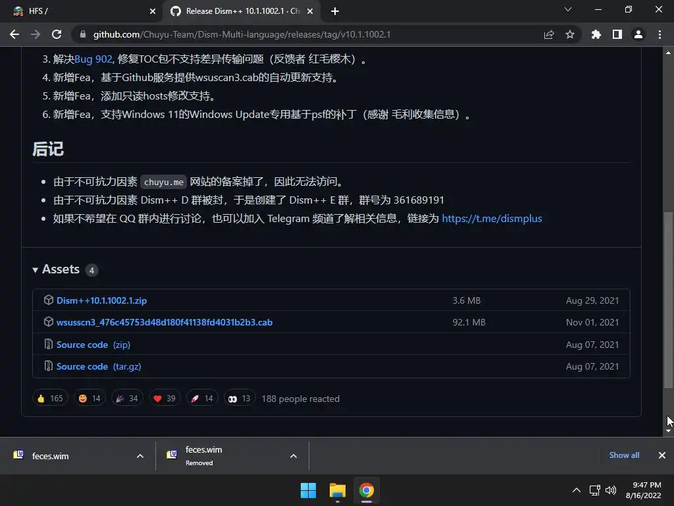Show hidden system tray icons
The width and height of the screenshot is (674, 506).
click(577, 490)
